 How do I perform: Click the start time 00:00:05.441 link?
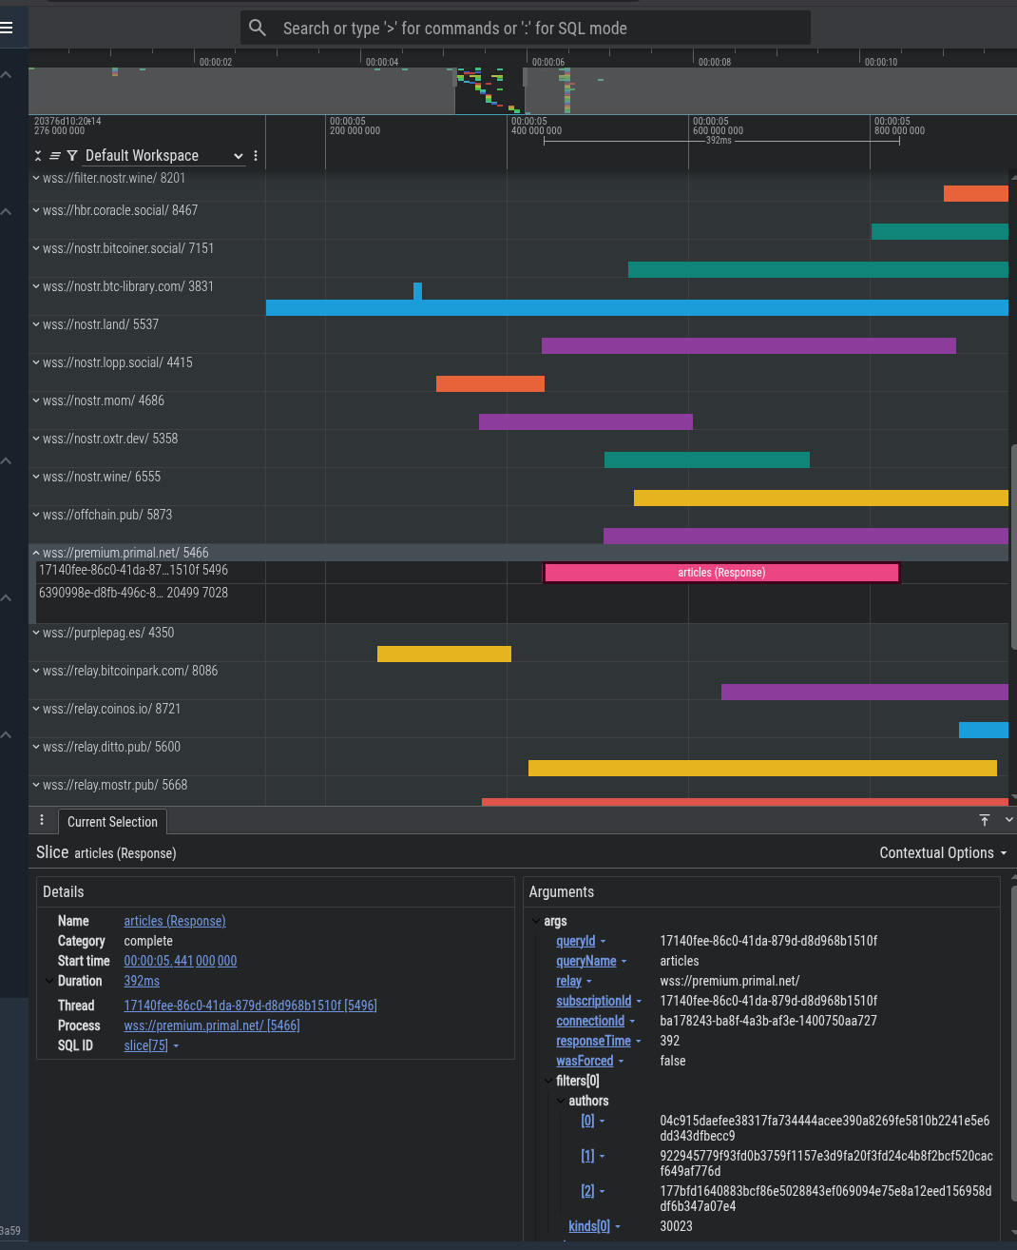180,961
